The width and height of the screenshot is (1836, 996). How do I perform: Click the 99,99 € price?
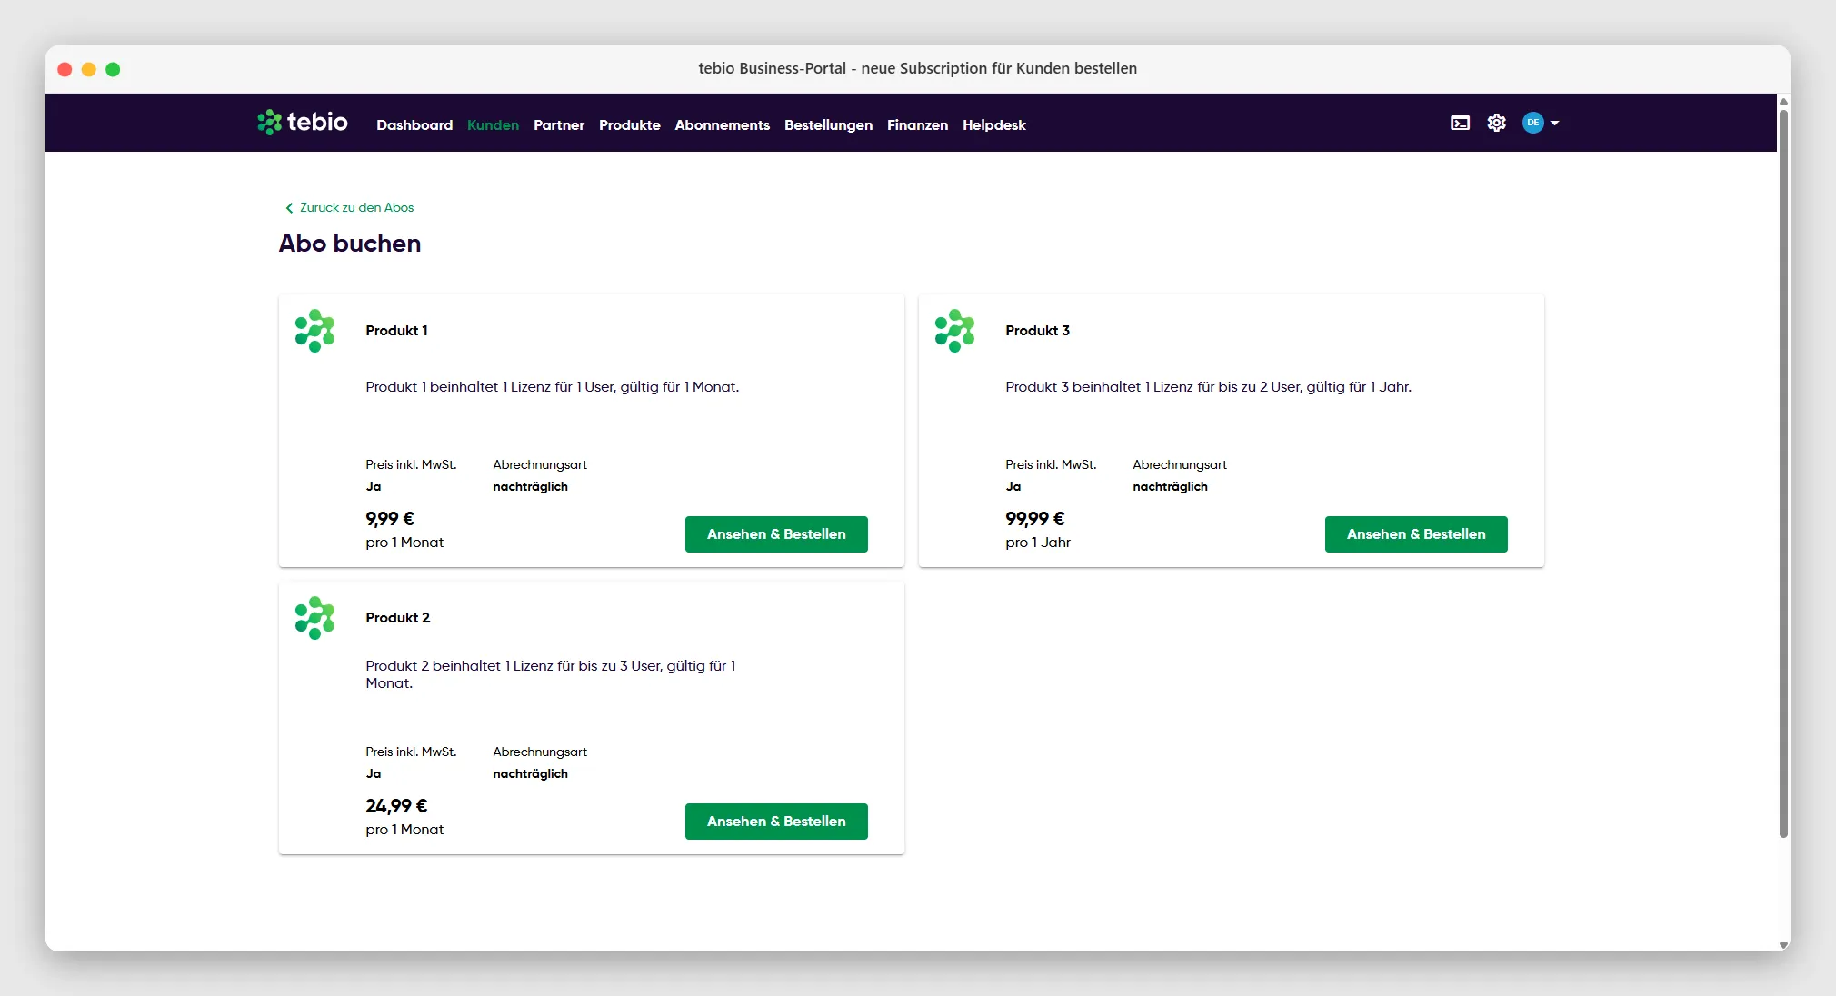1034,519
